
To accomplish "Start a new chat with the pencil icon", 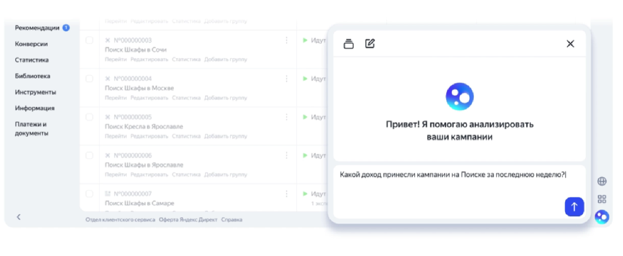I will click(370, 43).
